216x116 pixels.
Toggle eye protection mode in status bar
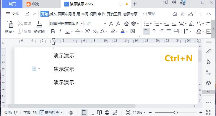click(x=71, y=112)
